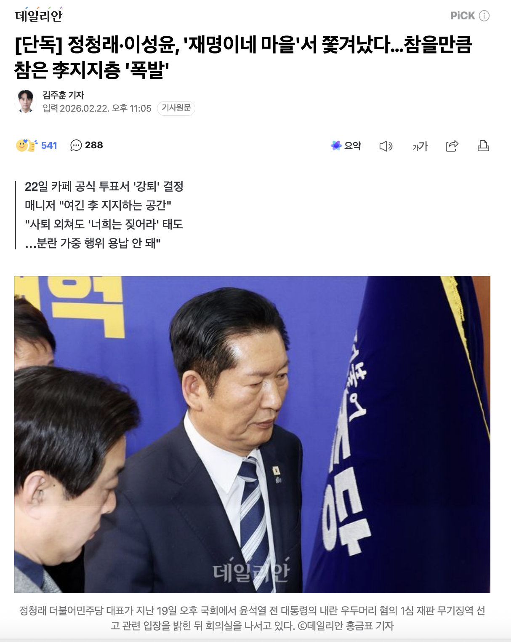The image size is (511, 642).
Task: Open the 요약 summary text button
Action: click(353, 146)
